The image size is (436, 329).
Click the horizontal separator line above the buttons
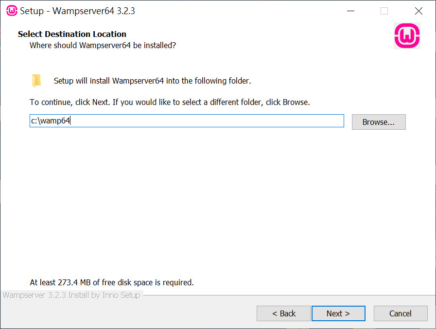pos(289,295)
